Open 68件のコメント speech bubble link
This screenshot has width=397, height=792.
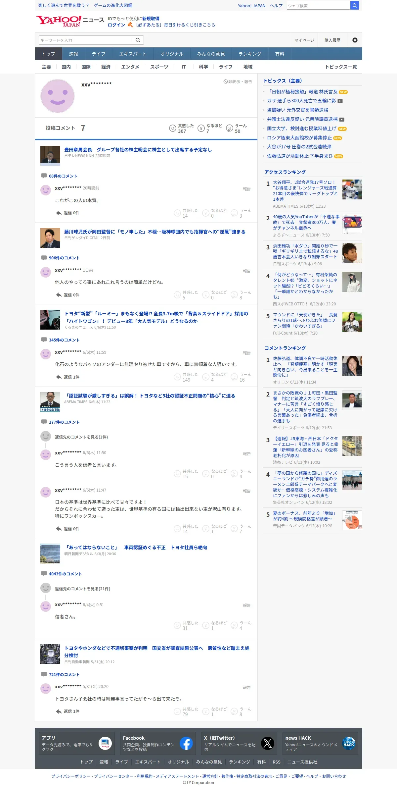[59, 176]
